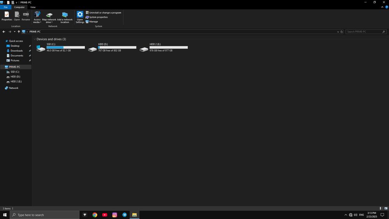The height and width of the screenshot is (219, 389).
Task: Choose Add a network location
Action: tap(65, 18)
